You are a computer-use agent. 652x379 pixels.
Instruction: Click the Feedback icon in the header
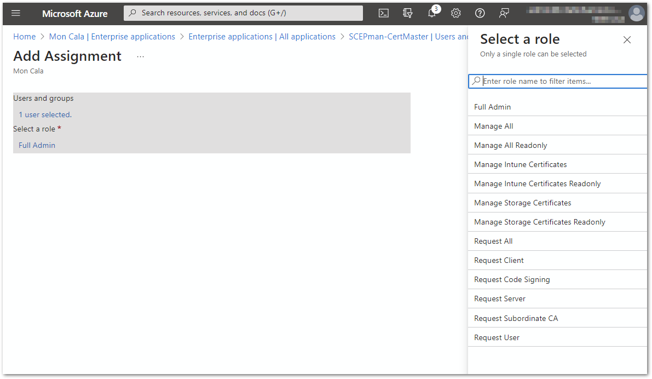[x=504, y=13]
